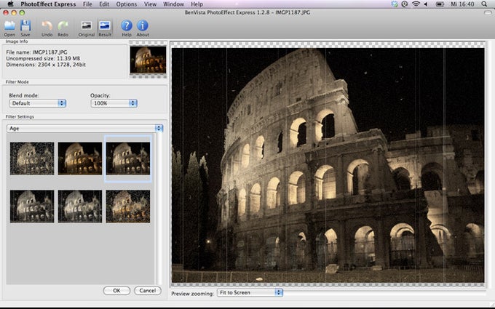Open the Window menu

tap(173, 4)
